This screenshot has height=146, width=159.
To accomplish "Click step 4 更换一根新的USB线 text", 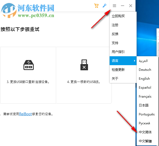I will point(84,82).
